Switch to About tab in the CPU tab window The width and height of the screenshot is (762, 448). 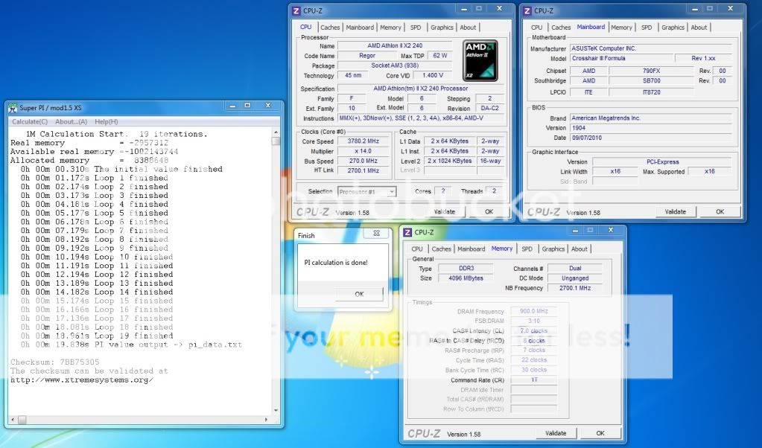point(468,28)
